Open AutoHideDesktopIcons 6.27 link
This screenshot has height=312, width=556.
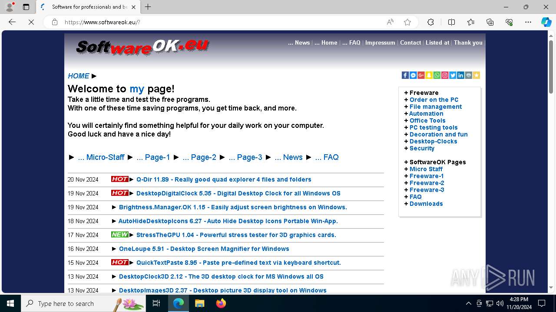[x=228, y=221]
